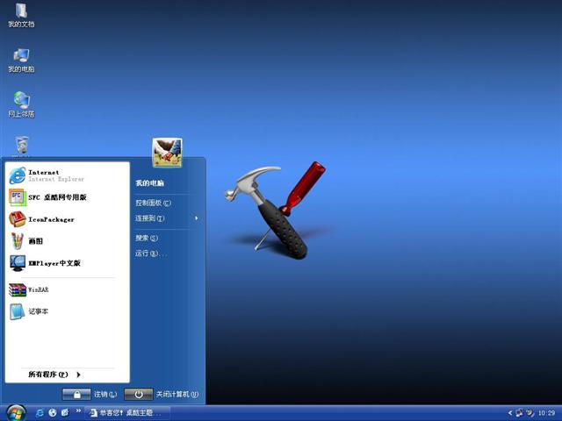Select the 网上邻居 desktop icon
The height and width of the screenshot is (421, 562).
click(x=21, y=105)
